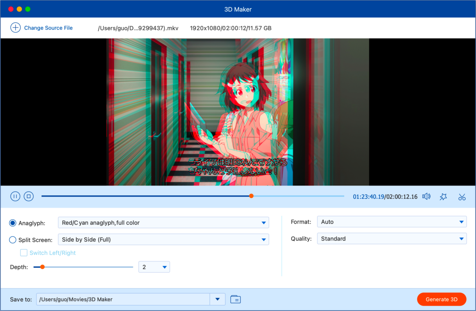Close the 3D Maker window
Image resolution: width=476 pixels, height=311 pixels.
(11, 9)
